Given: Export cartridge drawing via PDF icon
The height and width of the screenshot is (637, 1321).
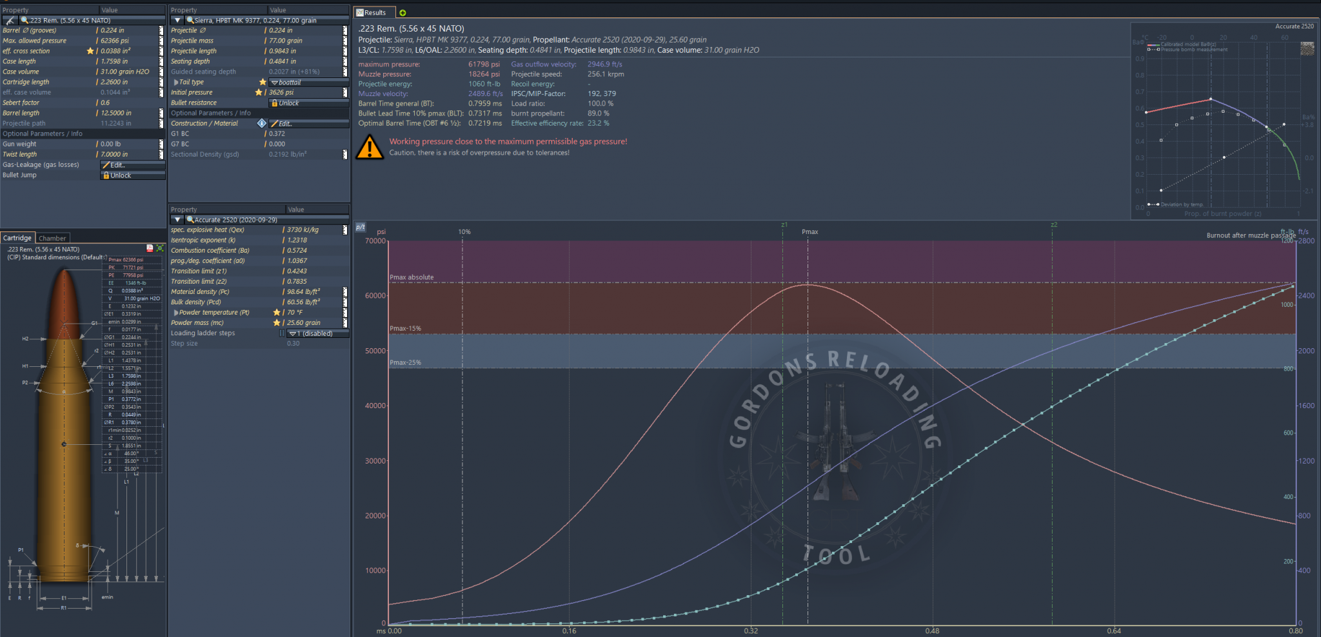Looking at the screenshot, I should (x=150, y=248).
